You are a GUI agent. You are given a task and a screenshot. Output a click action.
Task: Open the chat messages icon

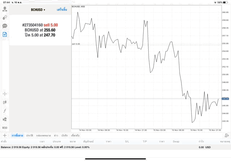[5, 26]
